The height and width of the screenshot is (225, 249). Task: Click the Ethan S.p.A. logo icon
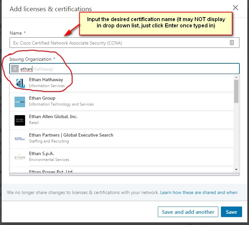[x=20, y=157]
